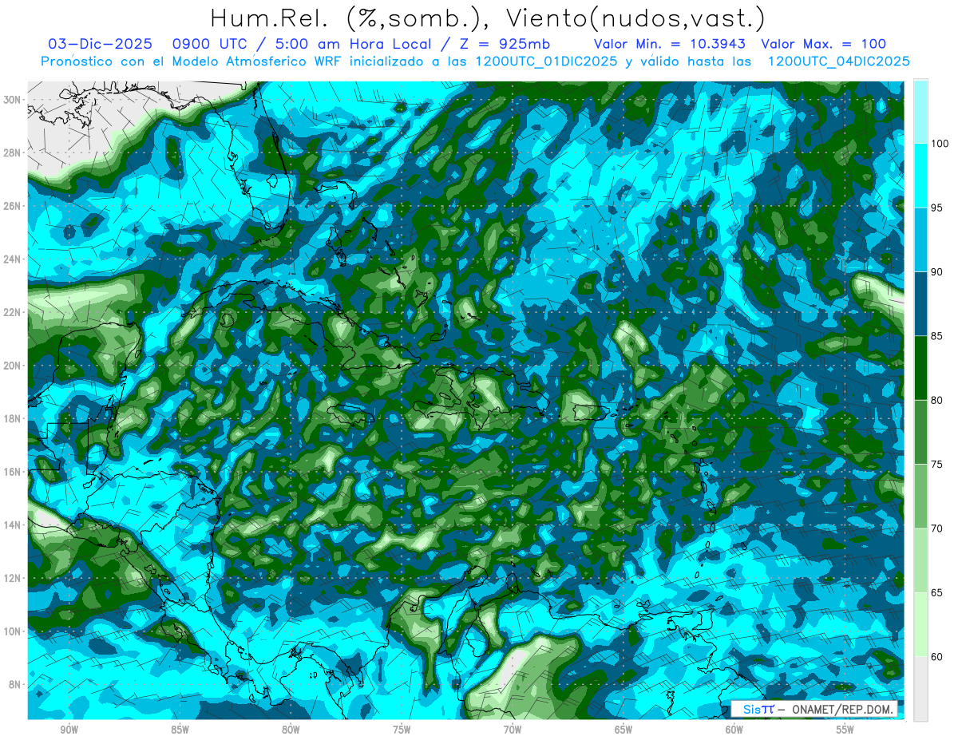958x740 pixels.
Task: Pick the dark green 80–85 colorbar swatch
Action: (920, 368)
